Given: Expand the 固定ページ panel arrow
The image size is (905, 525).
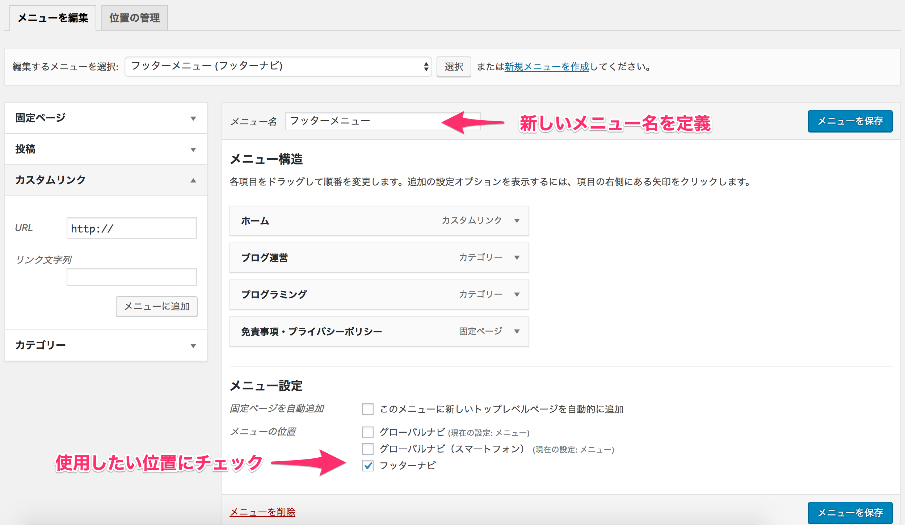Looking at the screenshot, I should click(193, 118).
